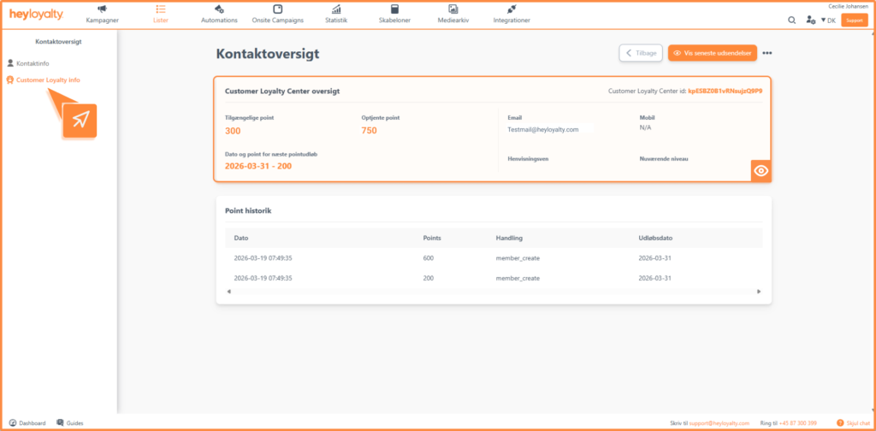Click the Kontaktoversigt page heading

268,54
